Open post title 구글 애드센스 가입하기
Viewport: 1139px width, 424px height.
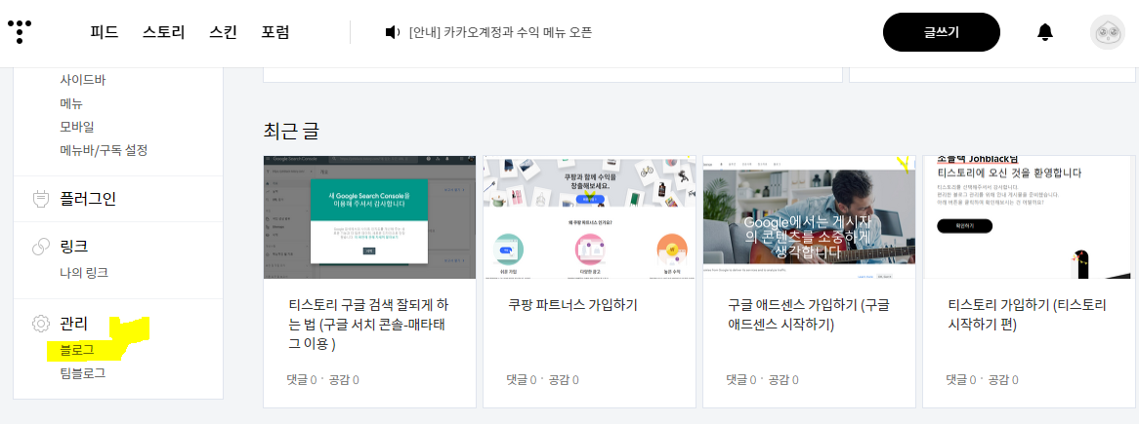[x=808, y=315]
